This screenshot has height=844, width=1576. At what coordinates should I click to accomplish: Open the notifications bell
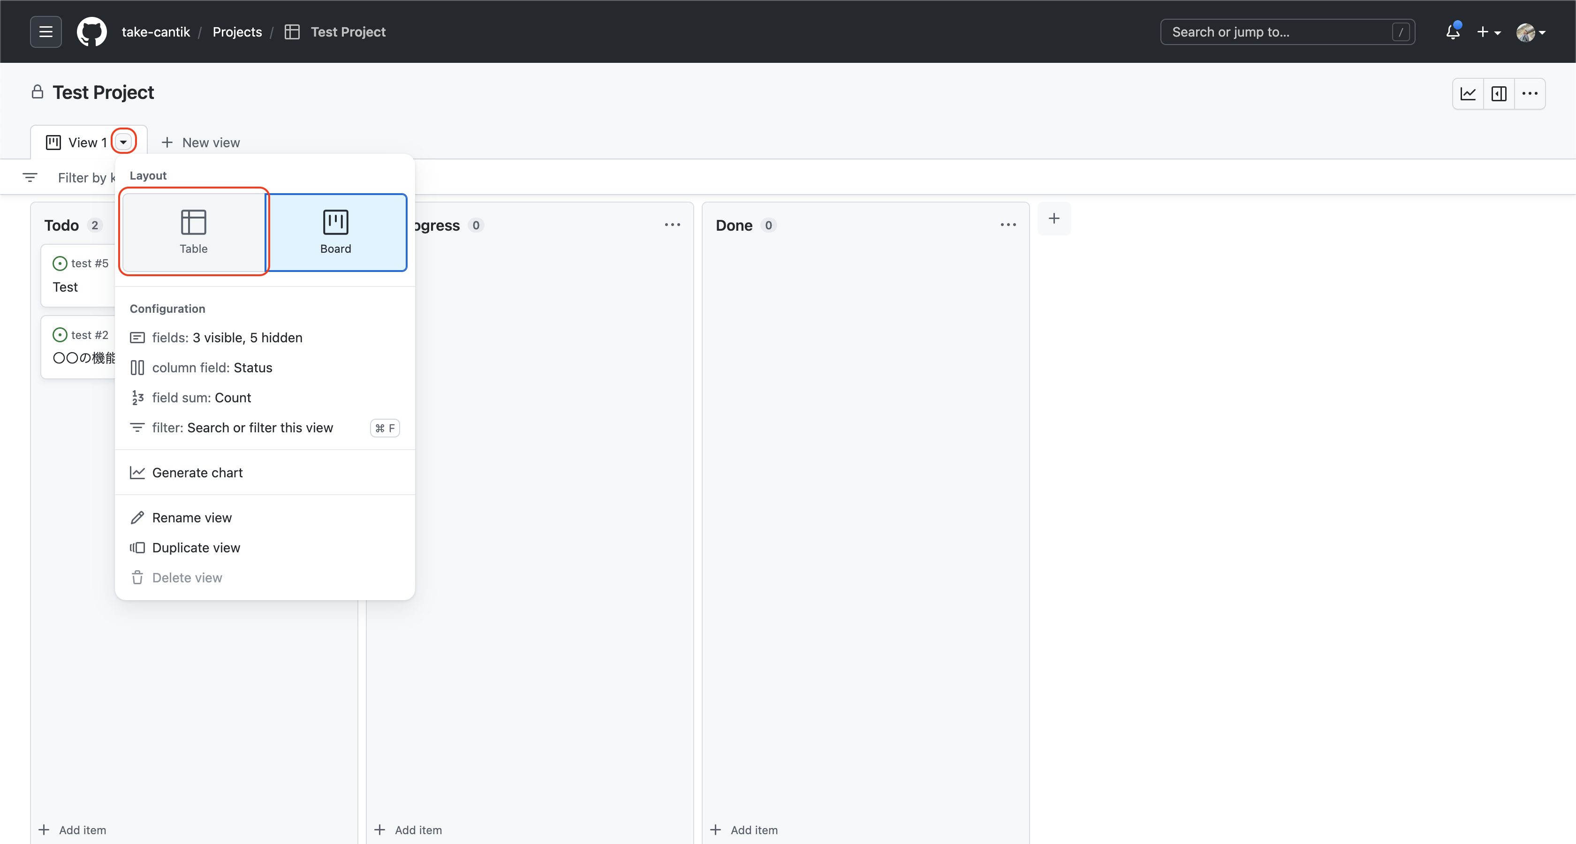pos(1453,32)
